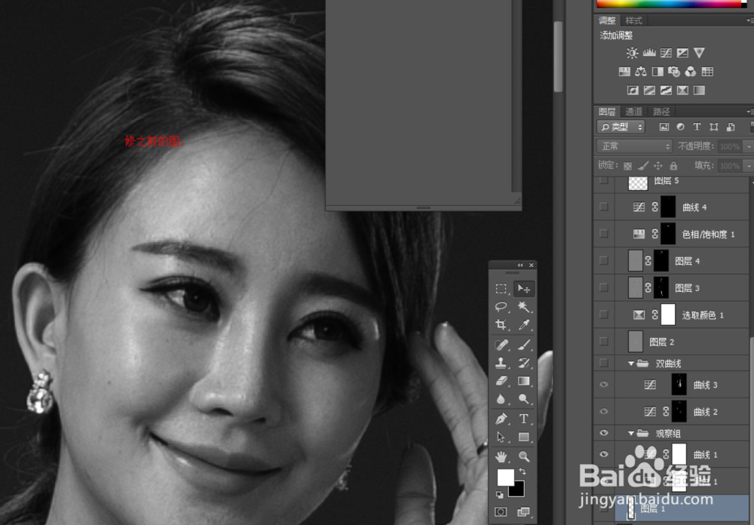Select the Magic Wand tool
The height and width of the screenshot is (525, 754).
click(x=524, y=306)
